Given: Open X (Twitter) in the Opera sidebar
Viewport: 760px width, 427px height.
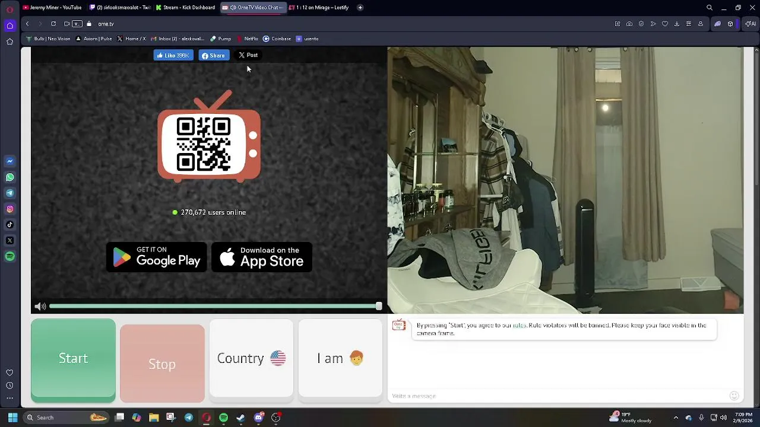Looking at the screenshot, I should pos(9,241).
